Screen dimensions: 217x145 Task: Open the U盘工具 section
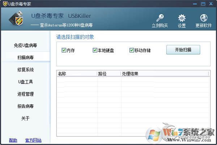(25, 82)
